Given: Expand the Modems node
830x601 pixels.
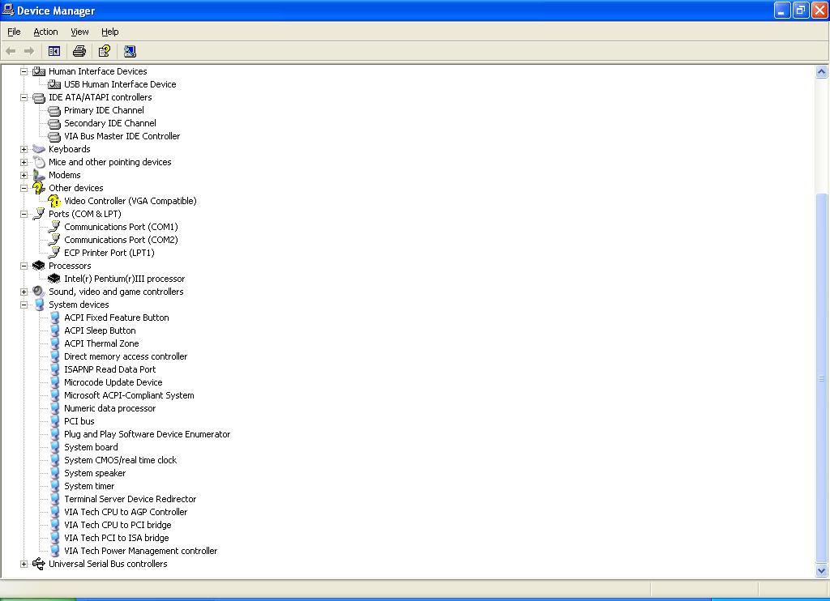Looking at the screenshot, I should coord(24,175).
